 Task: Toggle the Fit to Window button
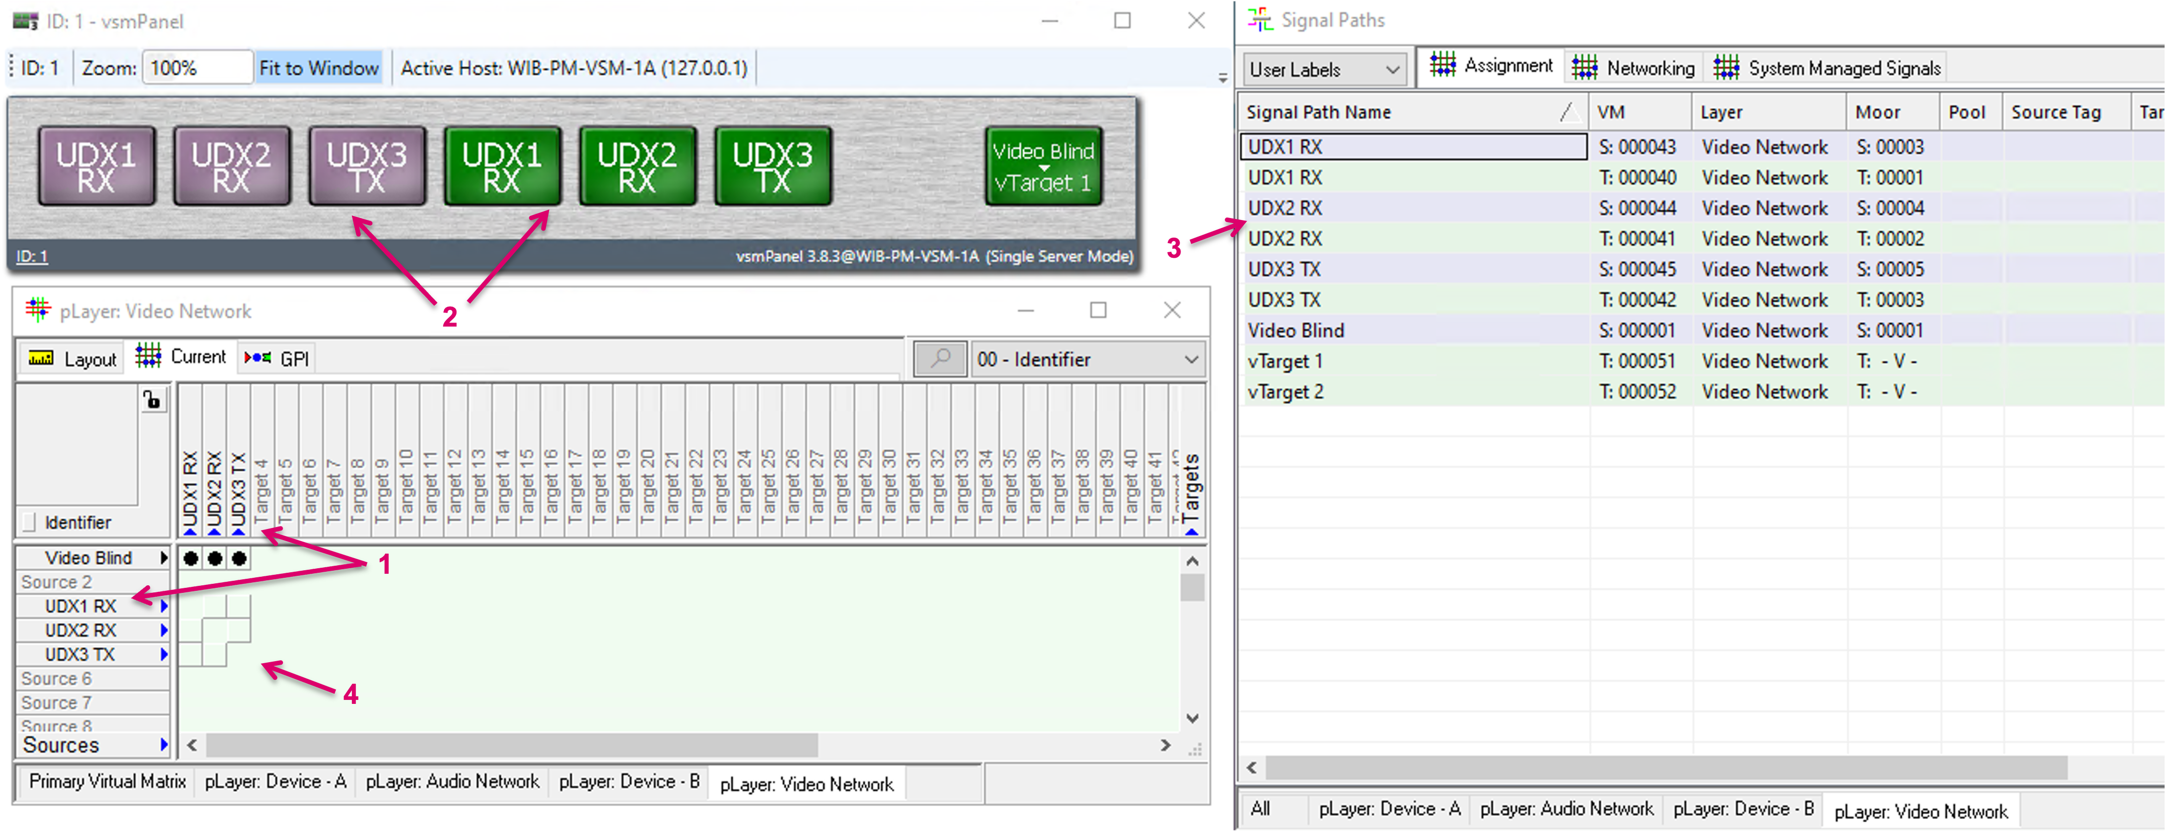point(319,68)
